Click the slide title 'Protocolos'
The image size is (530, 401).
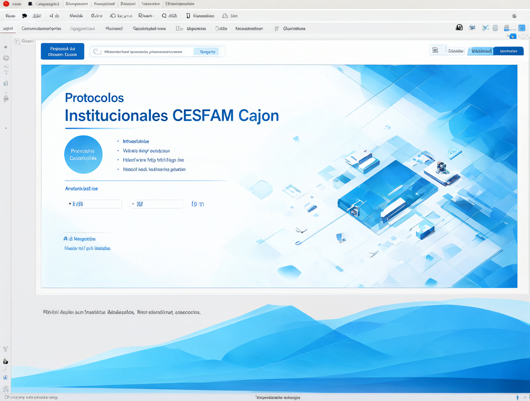[94, 98]
